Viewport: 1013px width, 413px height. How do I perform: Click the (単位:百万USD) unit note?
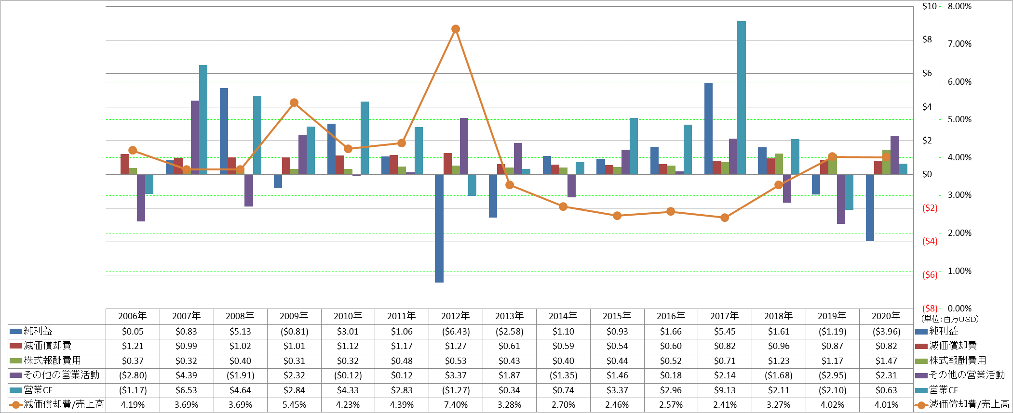(x=950, y=319)
